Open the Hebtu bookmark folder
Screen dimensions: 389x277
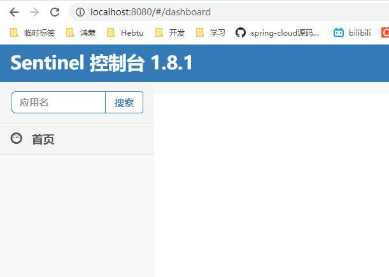click(x=125, y=32)
